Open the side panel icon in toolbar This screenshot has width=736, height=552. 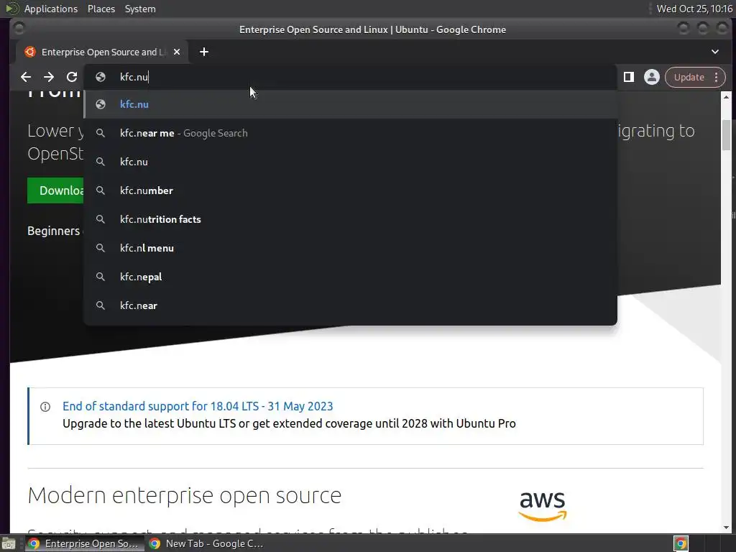coord(628,77)
